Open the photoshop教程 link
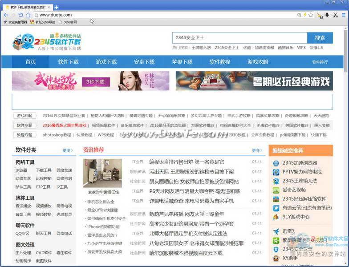Screen dimensions: 349x267 [x=57, y=135]
